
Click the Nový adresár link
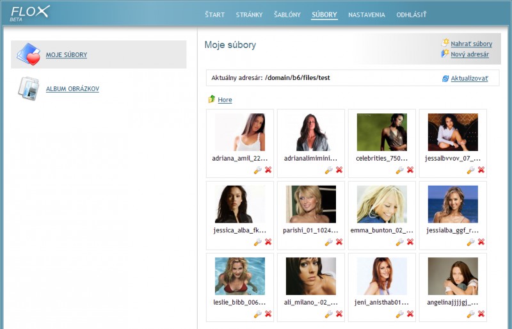coord(470,54)
